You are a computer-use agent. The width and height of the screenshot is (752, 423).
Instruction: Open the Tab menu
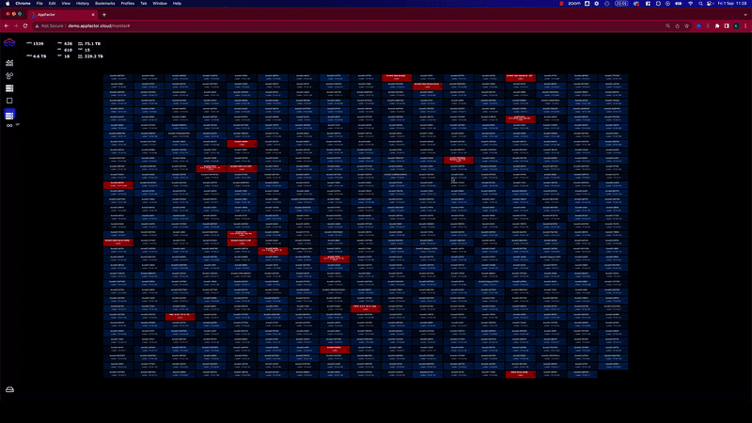[144, 4]
